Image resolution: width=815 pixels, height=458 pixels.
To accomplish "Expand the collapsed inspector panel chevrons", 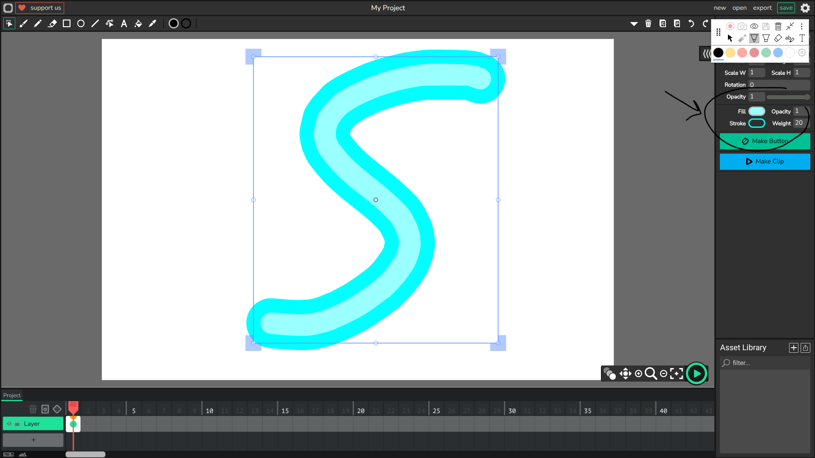I will (705, 54).
